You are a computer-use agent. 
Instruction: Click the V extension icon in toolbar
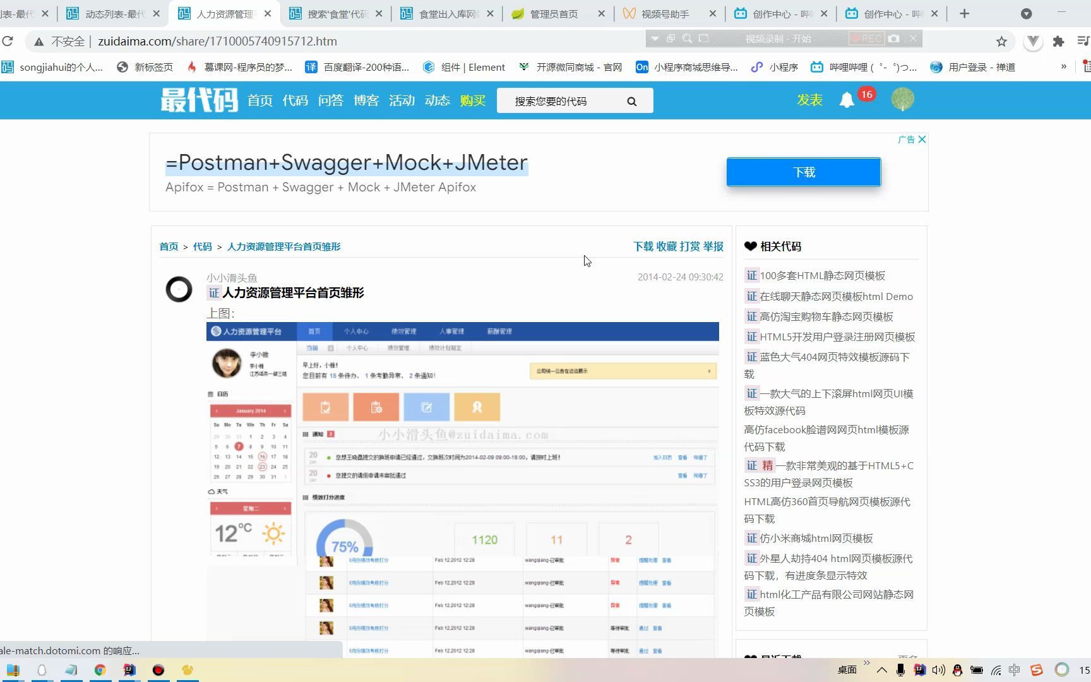pos(1033,42)
